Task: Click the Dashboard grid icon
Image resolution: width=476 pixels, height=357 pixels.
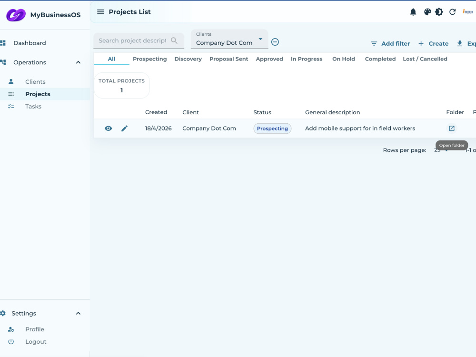Action: click(x=3, y=43)
